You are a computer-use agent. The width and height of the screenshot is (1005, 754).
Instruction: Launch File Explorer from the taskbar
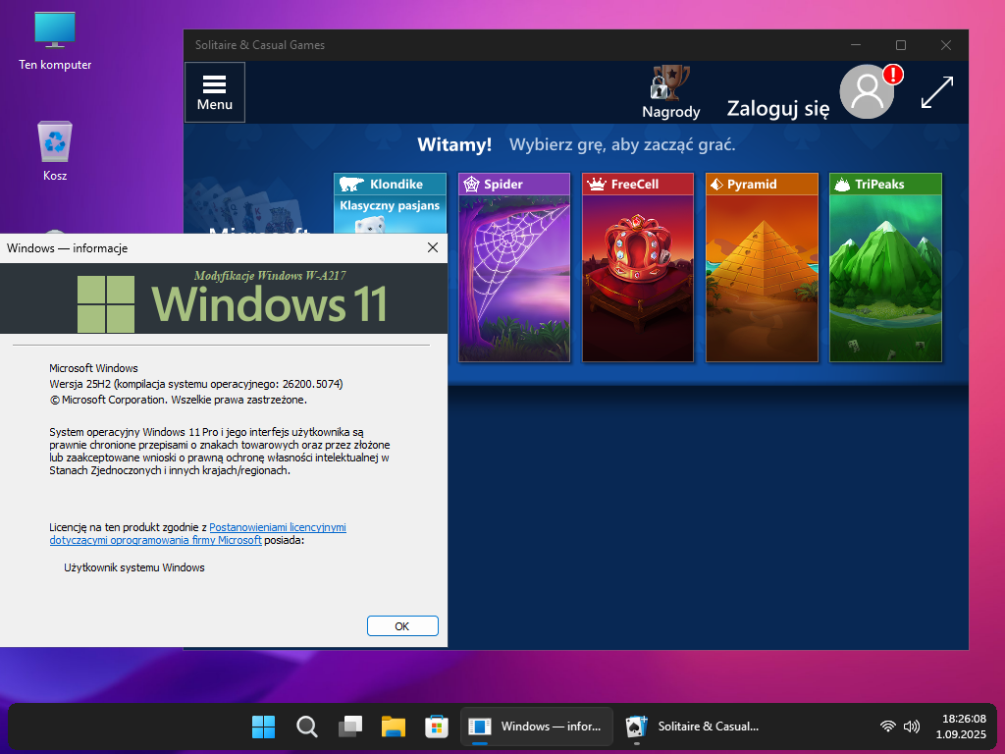click(x=394, y=727)
